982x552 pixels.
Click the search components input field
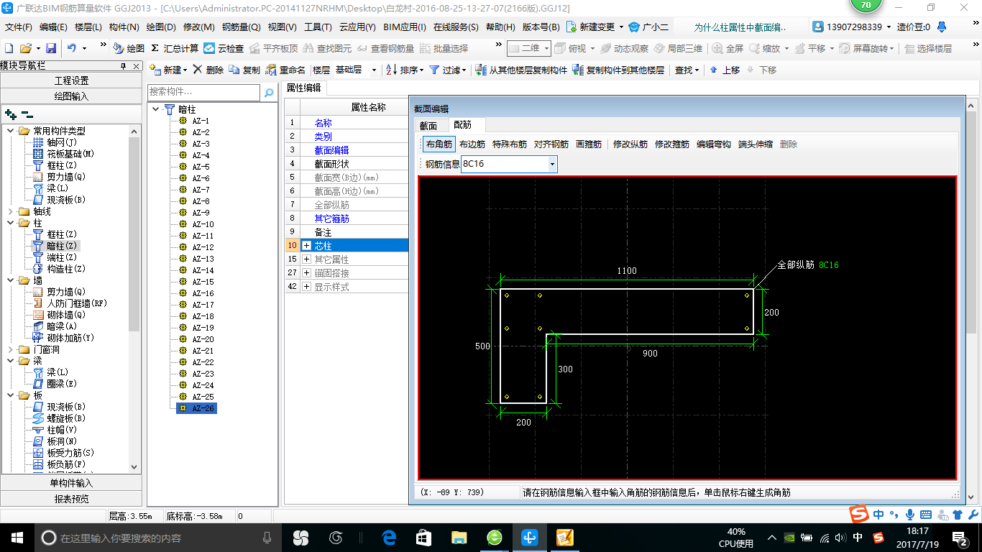203,92
